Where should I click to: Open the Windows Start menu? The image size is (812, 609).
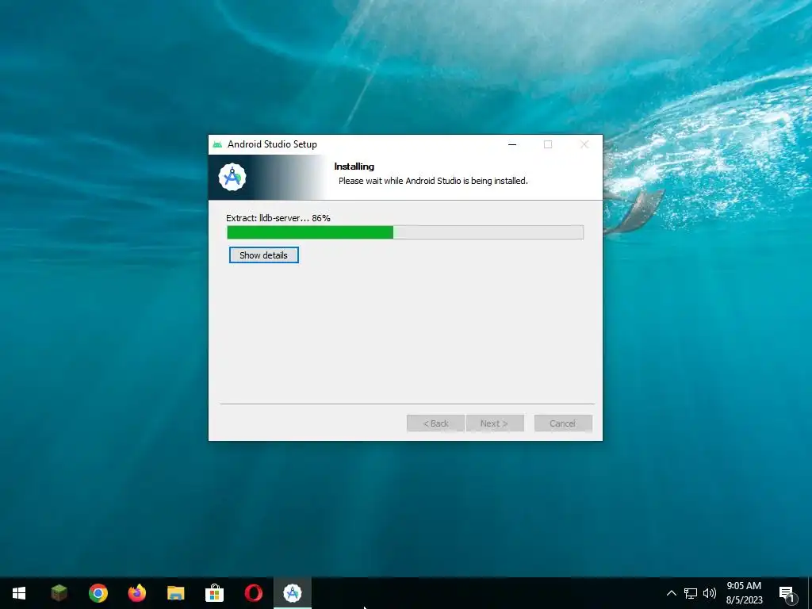tap(19, 593)
